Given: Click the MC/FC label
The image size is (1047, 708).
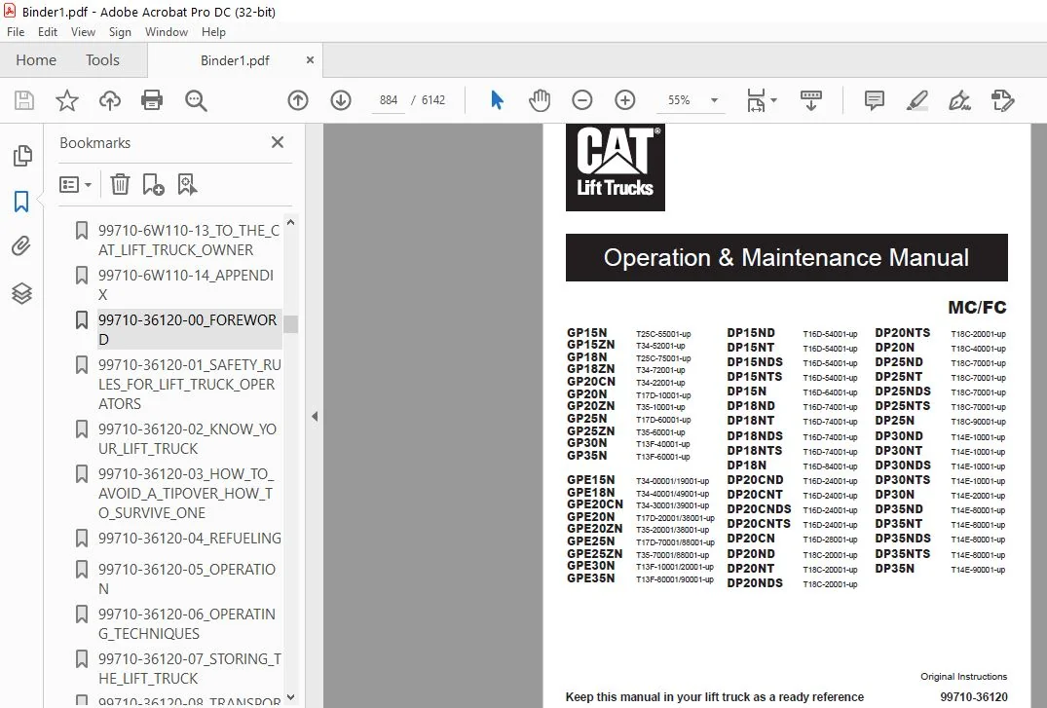Looking at the screenshot, I should [x=977, y=307].
